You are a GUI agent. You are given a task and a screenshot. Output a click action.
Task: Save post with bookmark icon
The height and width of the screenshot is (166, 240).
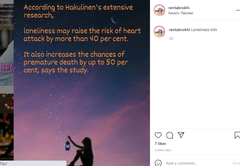pyautogui.click(x=237, y=135)
